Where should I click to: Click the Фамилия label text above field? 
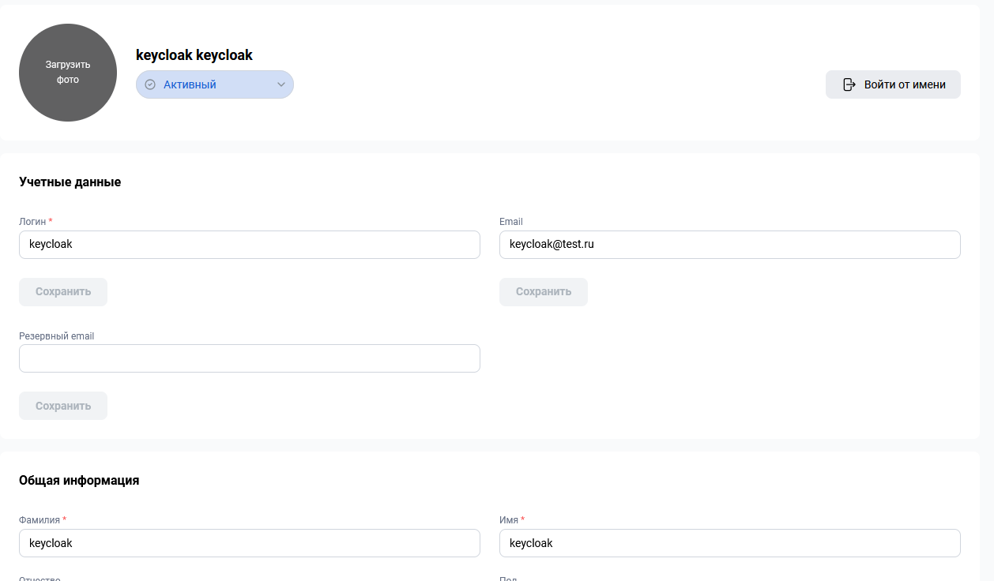click(x=40, y=520)
